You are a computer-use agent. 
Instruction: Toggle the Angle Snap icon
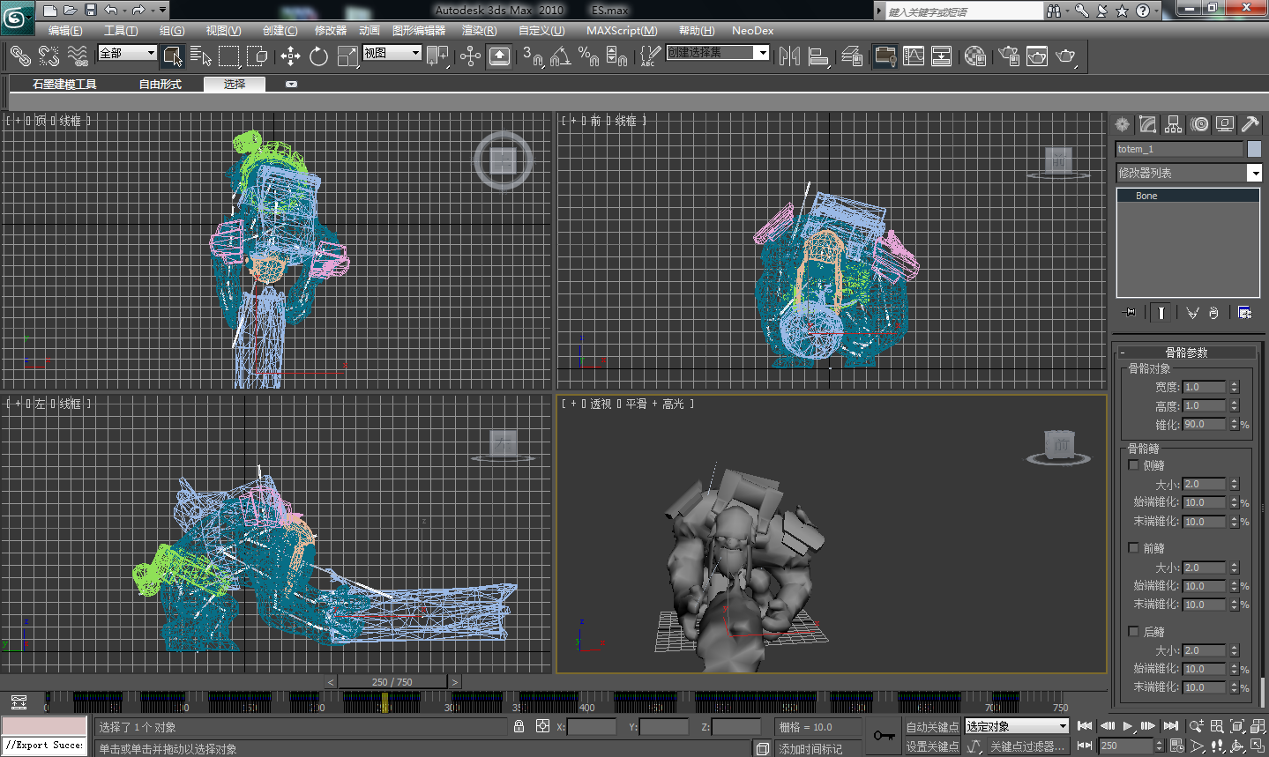pos(560,56)
